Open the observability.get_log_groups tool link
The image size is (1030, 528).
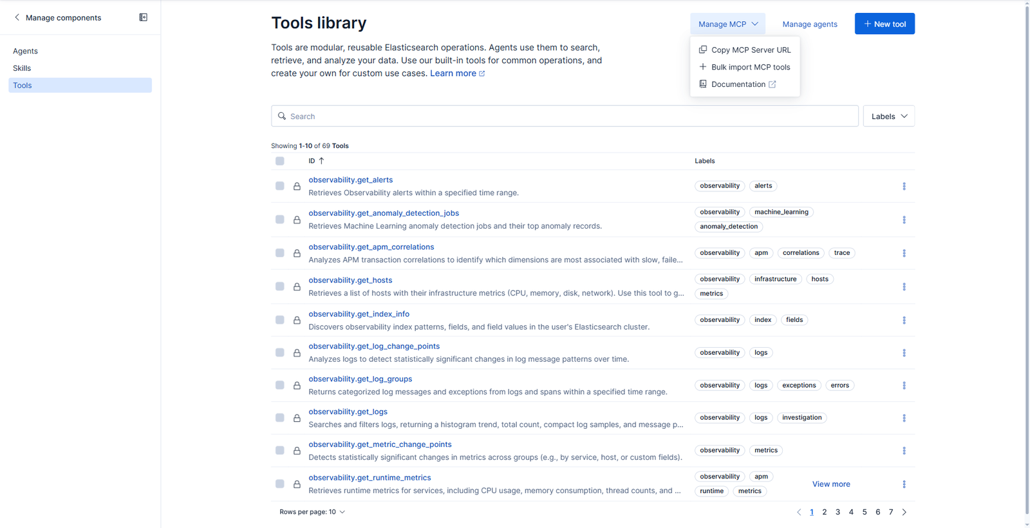360,379
